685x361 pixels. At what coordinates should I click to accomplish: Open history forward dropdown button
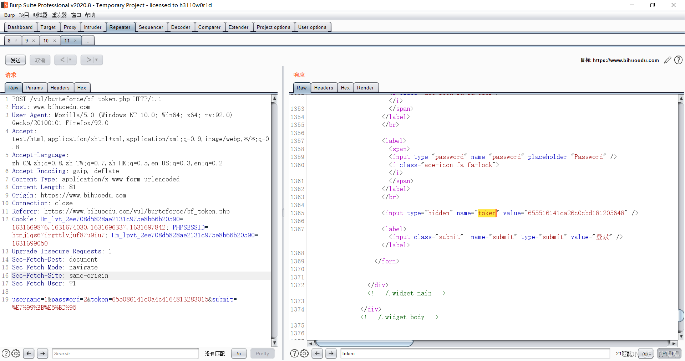point(92,60)
